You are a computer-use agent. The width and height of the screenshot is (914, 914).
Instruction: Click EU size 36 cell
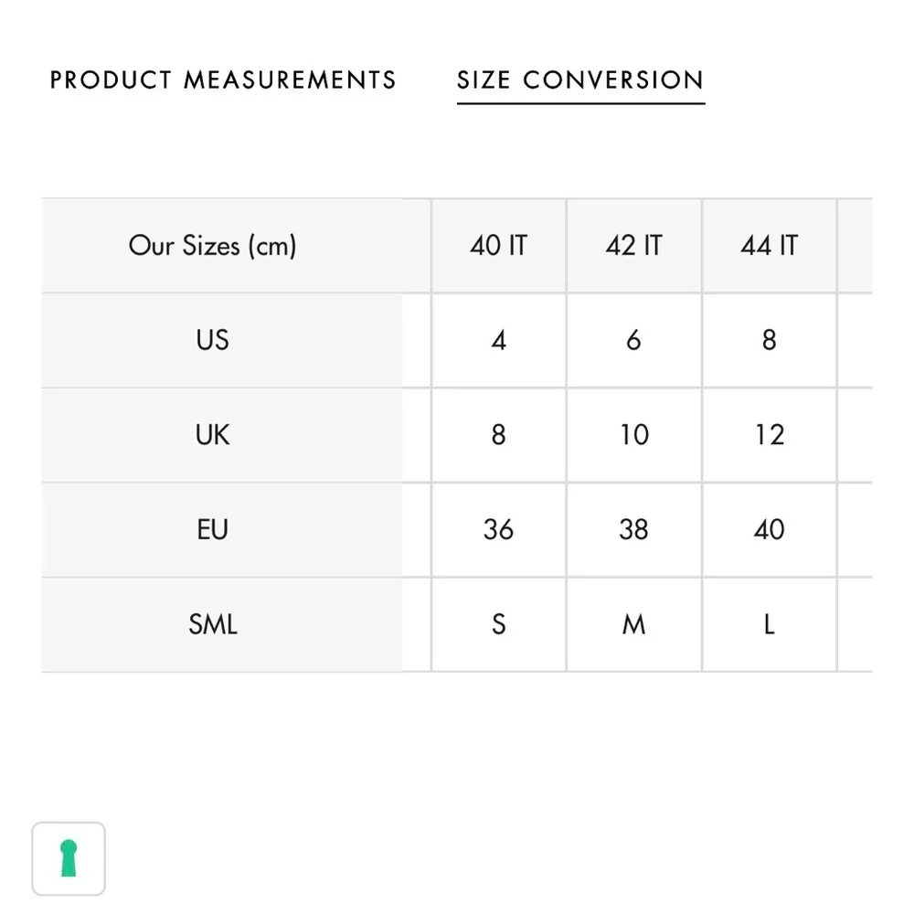[498, 529]
